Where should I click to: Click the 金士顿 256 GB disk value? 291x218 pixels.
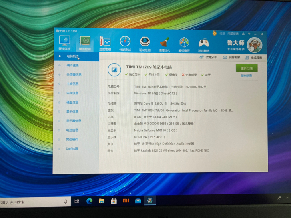click(165, 124)
